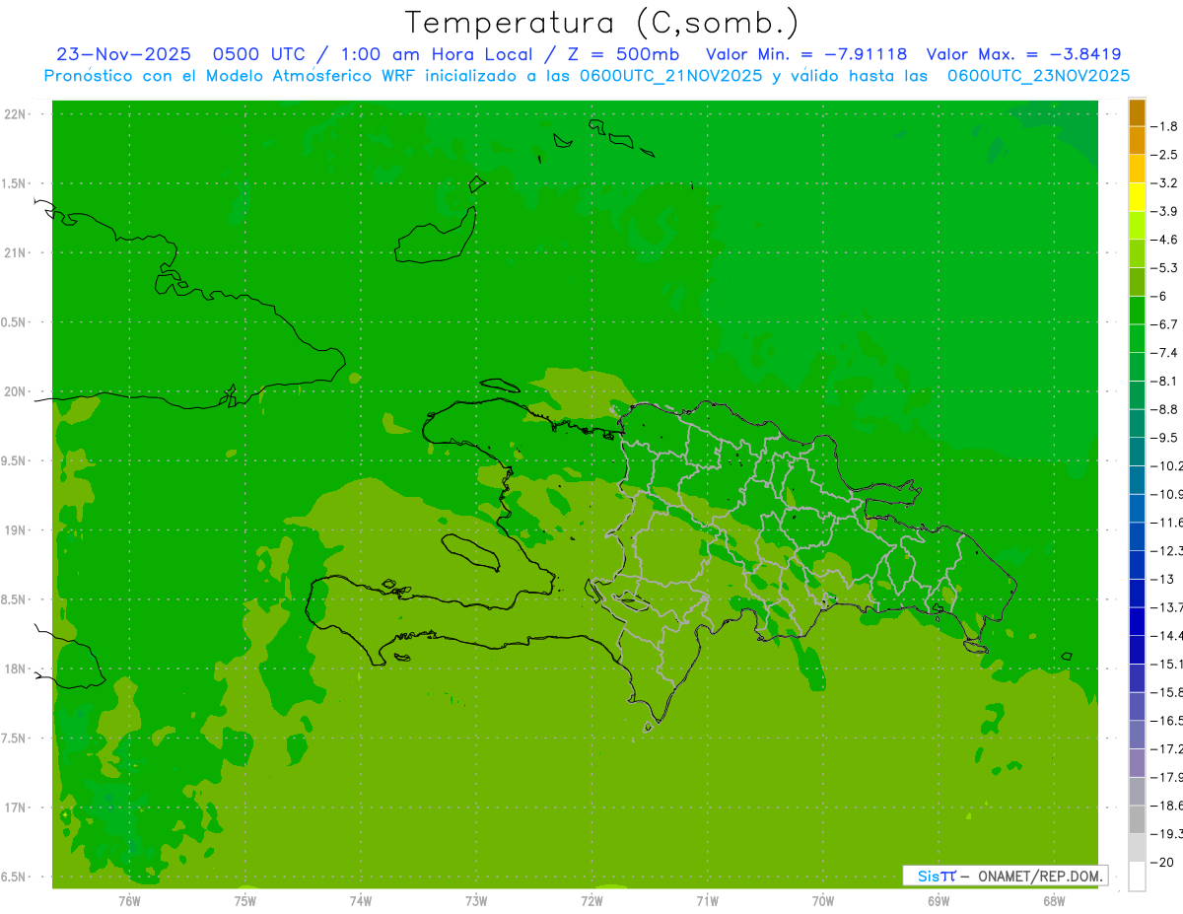The height and width of the screenshot is (914, 1183).
Task: Click the 'ONAMET/REP.DOM.' credit label
Action: coord(1040,876)
